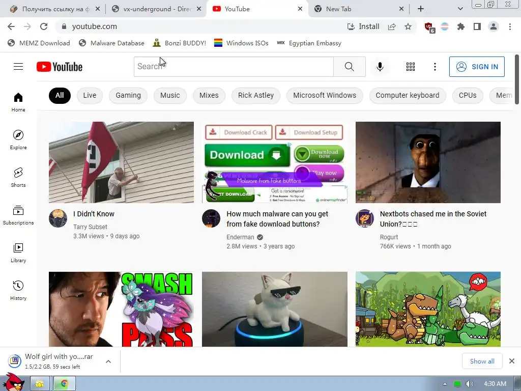Click the magnifying glass search button
The image size is (521, 391).
(x=349, y=67)
